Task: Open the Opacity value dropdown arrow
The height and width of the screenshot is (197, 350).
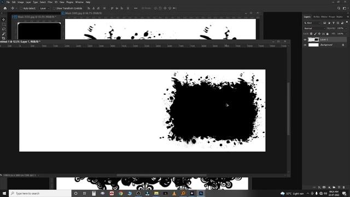Action: pyautogui.click(x=346, y=28)
